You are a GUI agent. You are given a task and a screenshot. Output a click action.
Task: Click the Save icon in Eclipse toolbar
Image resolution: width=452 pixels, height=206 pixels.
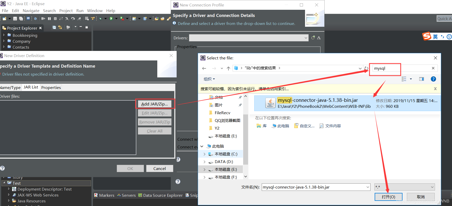coord(15,19)
